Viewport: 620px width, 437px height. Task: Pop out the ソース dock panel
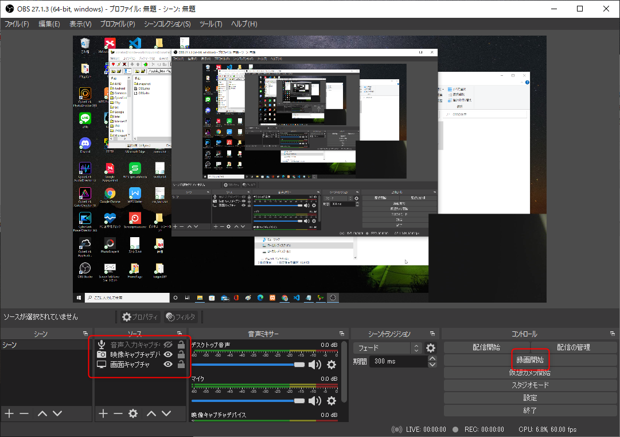tap(180, 334)
